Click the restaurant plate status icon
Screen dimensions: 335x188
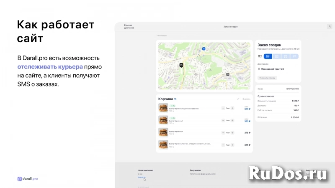[260, 56]
